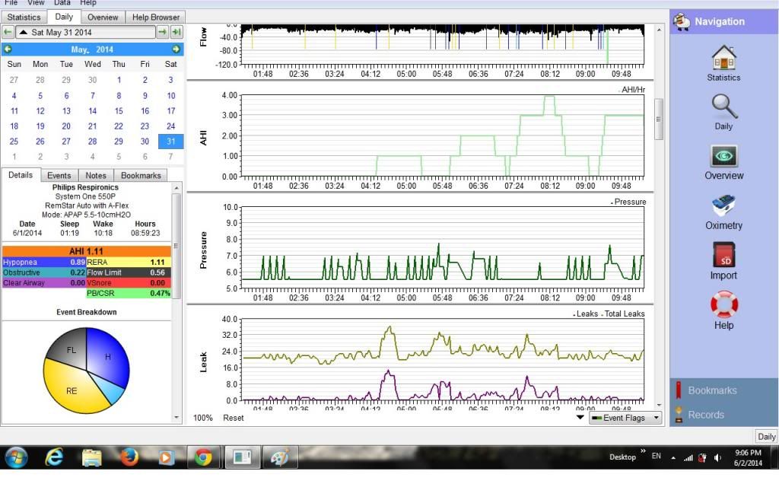Collapse calendar with date selector triangle
The height and width of the screenshot is (487, 779).
click(24, 32)
